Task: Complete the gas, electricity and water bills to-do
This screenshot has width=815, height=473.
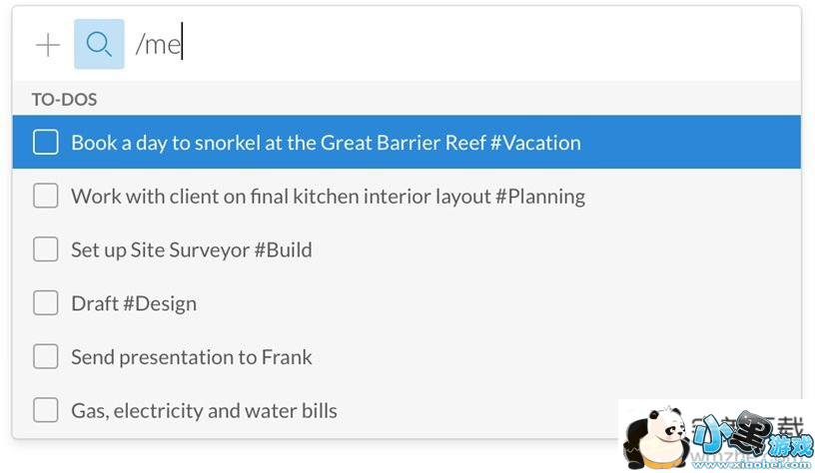Action: click(x=46, y=410)
